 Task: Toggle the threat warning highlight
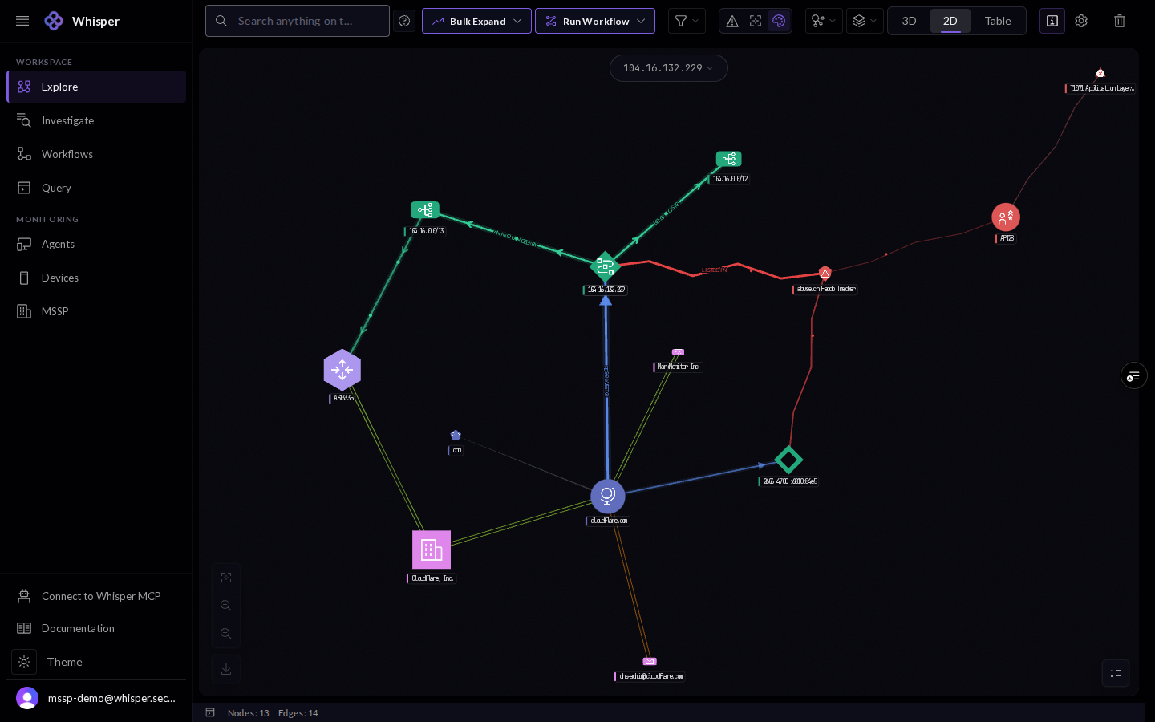pos(732,21)
